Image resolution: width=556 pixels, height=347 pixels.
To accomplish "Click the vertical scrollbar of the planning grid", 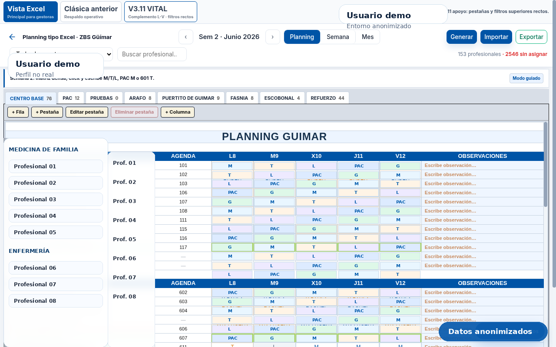I will (546, 165).
